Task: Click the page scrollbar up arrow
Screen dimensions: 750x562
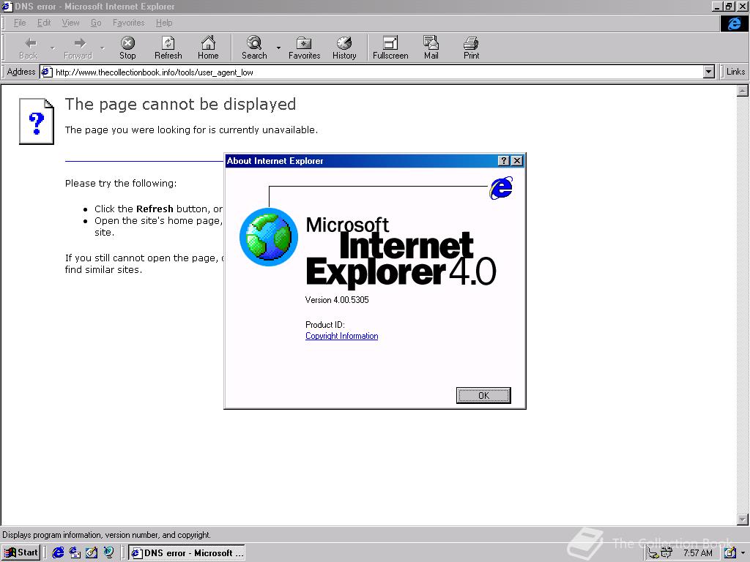Action: (743, 91)
